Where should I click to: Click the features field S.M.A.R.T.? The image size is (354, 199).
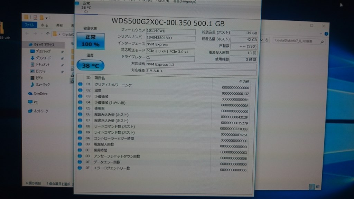point(201,71)
